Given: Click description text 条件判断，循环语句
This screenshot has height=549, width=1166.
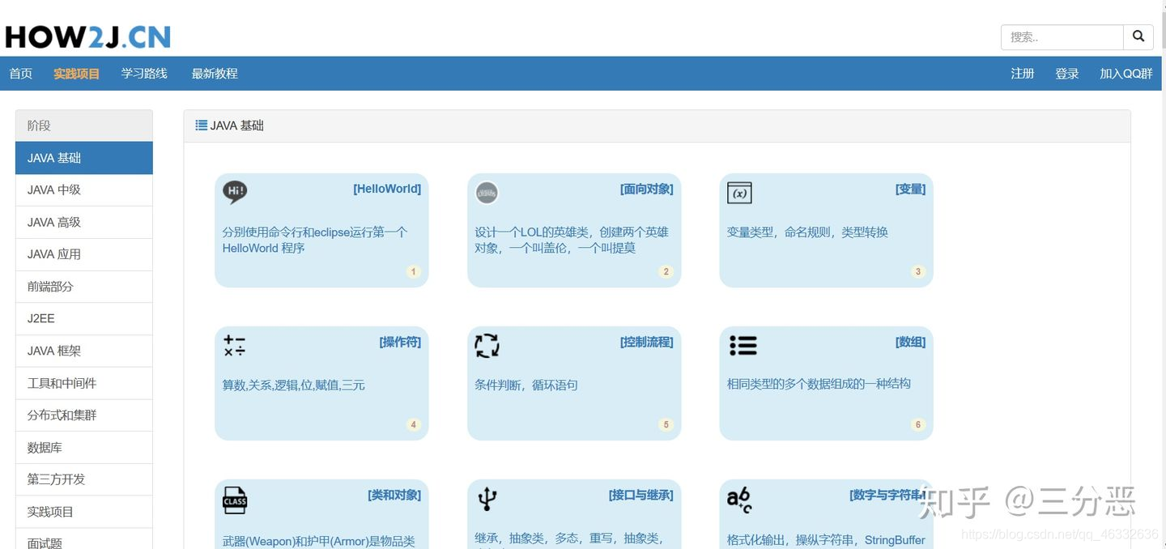Looking at the screenshot, I should click(x=526, y=385).
